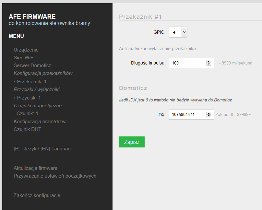Click the GPIO label
262x210 pixels.
(x=159, y=32)
